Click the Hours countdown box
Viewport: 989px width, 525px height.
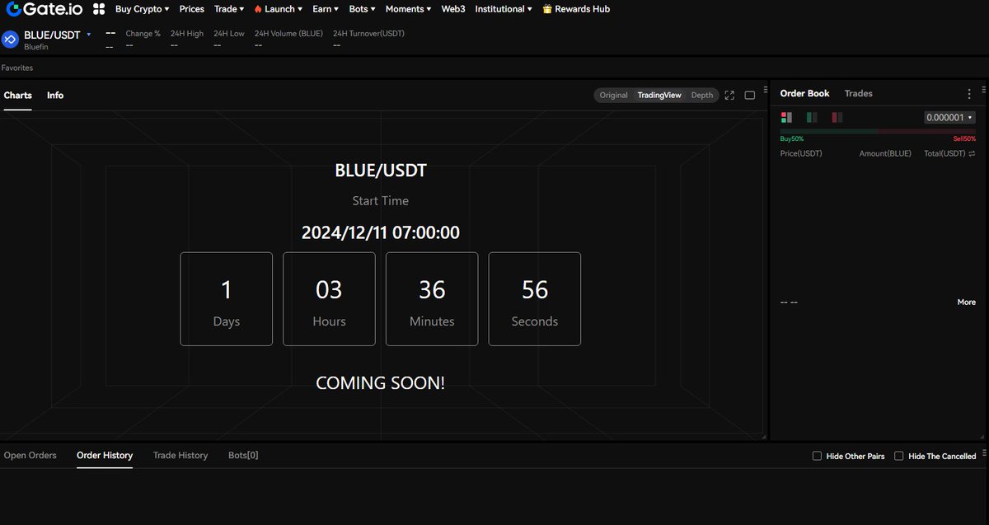point(329,299)
